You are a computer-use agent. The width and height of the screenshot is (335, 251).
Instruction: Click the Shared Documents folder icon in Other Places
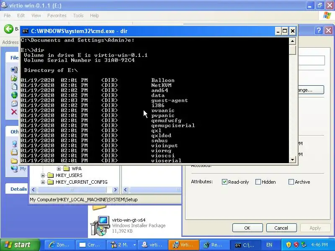[x=14, y=161]
